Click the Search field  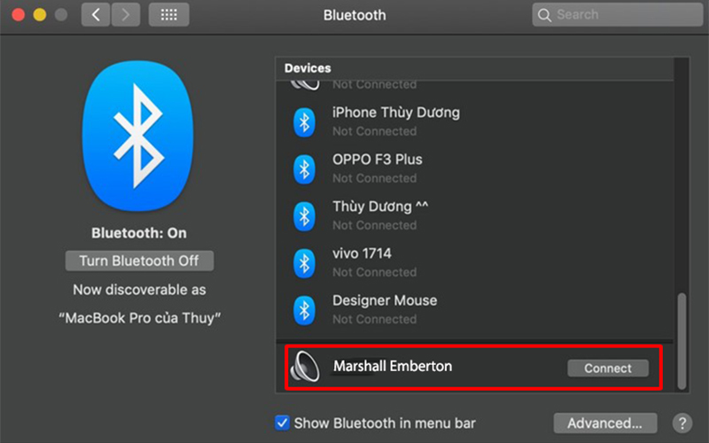coord(618,15)
